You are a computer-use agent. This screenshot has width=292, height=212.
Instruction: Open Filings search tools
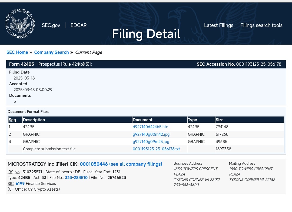[261, 25]
